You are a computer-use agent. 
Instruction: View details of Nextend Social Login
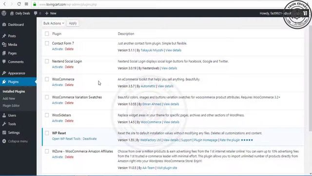point(169,68)
